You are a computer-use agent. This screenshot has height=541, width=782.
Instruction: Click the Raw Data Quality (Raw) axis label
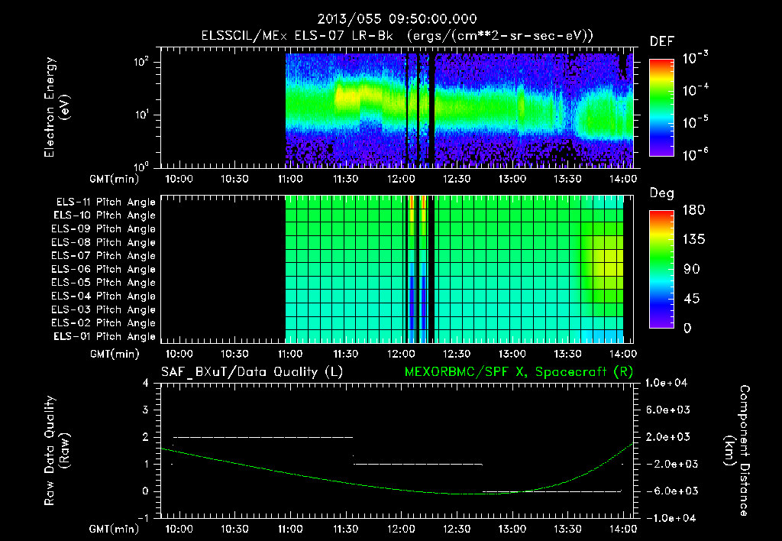[57, 451]
